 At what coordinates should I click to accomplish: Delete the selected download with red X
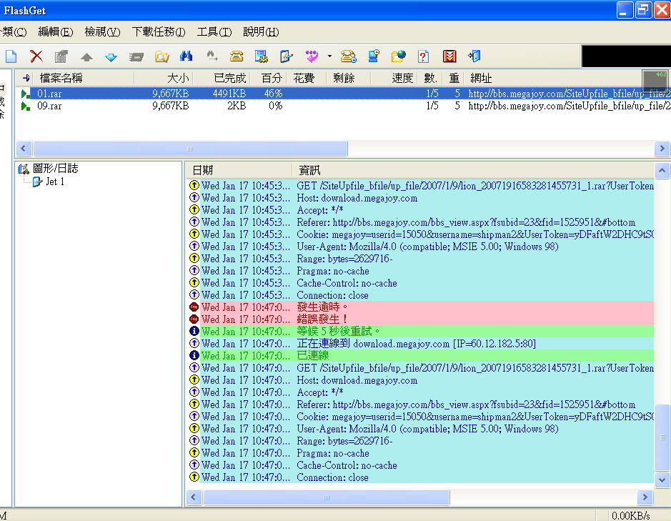click(36, 56)
